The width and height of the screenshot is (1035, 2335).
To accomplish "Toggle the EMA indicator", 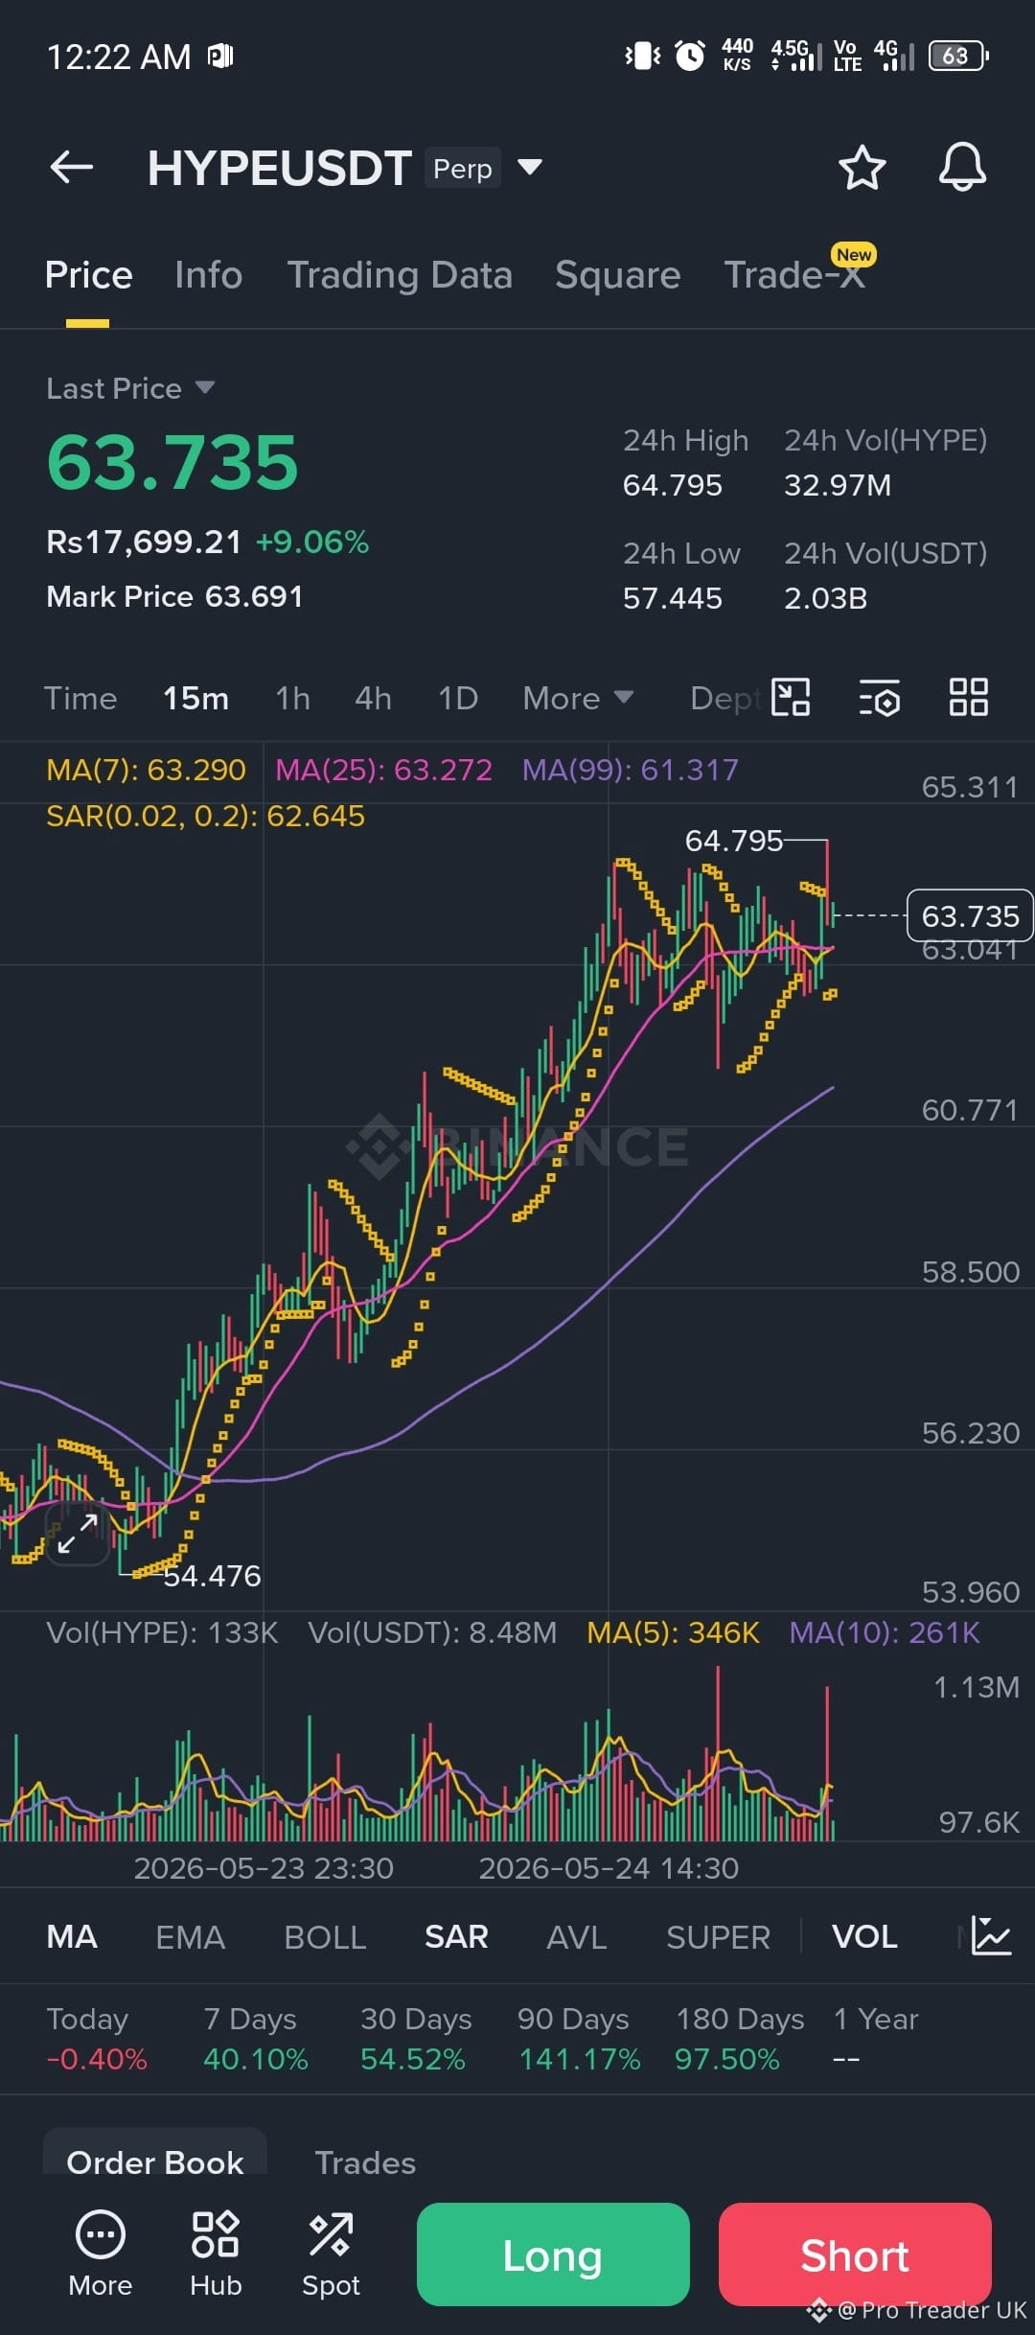I will coord(190,1937).
